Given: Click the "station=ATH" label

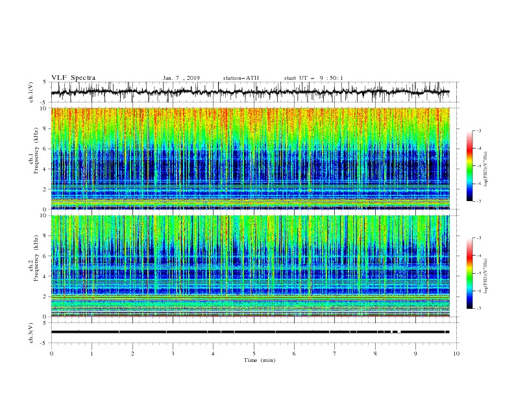Looking at the screenshot, I should coord(241,78).
